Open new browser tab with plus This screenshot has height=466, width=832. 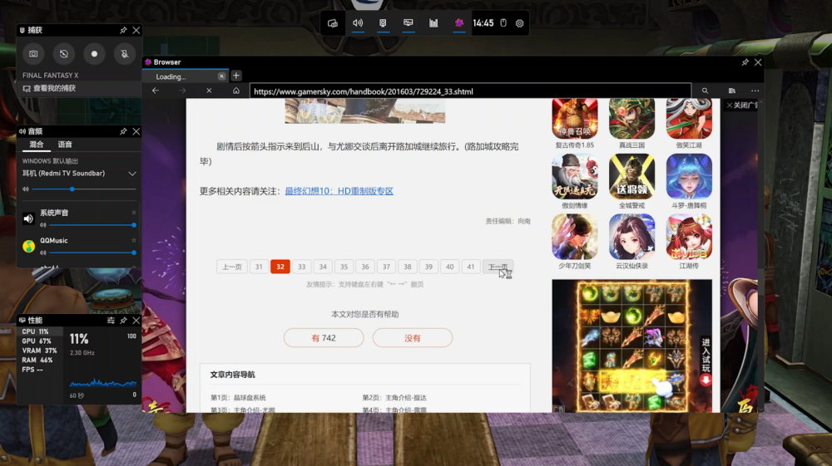coord(236,76)
